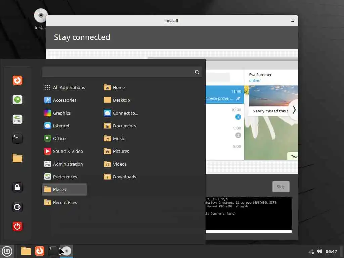This screenshot has height=258, width=344.
Task: Select the Office category
Action: (x=64, y=138)
